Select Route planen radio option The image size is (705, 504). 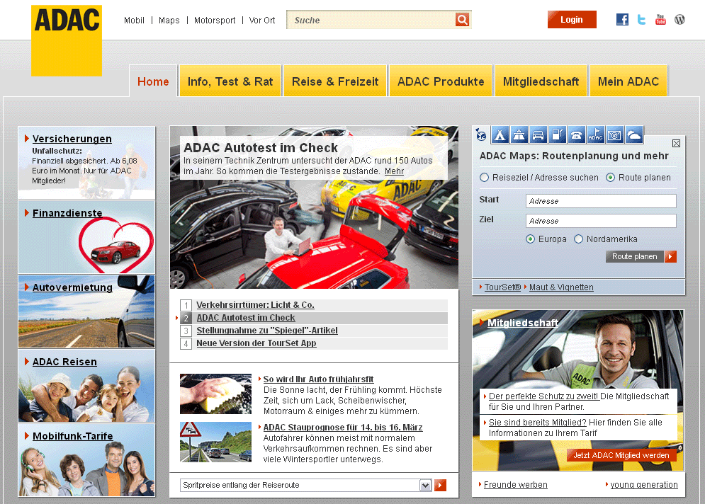[610, 178]
